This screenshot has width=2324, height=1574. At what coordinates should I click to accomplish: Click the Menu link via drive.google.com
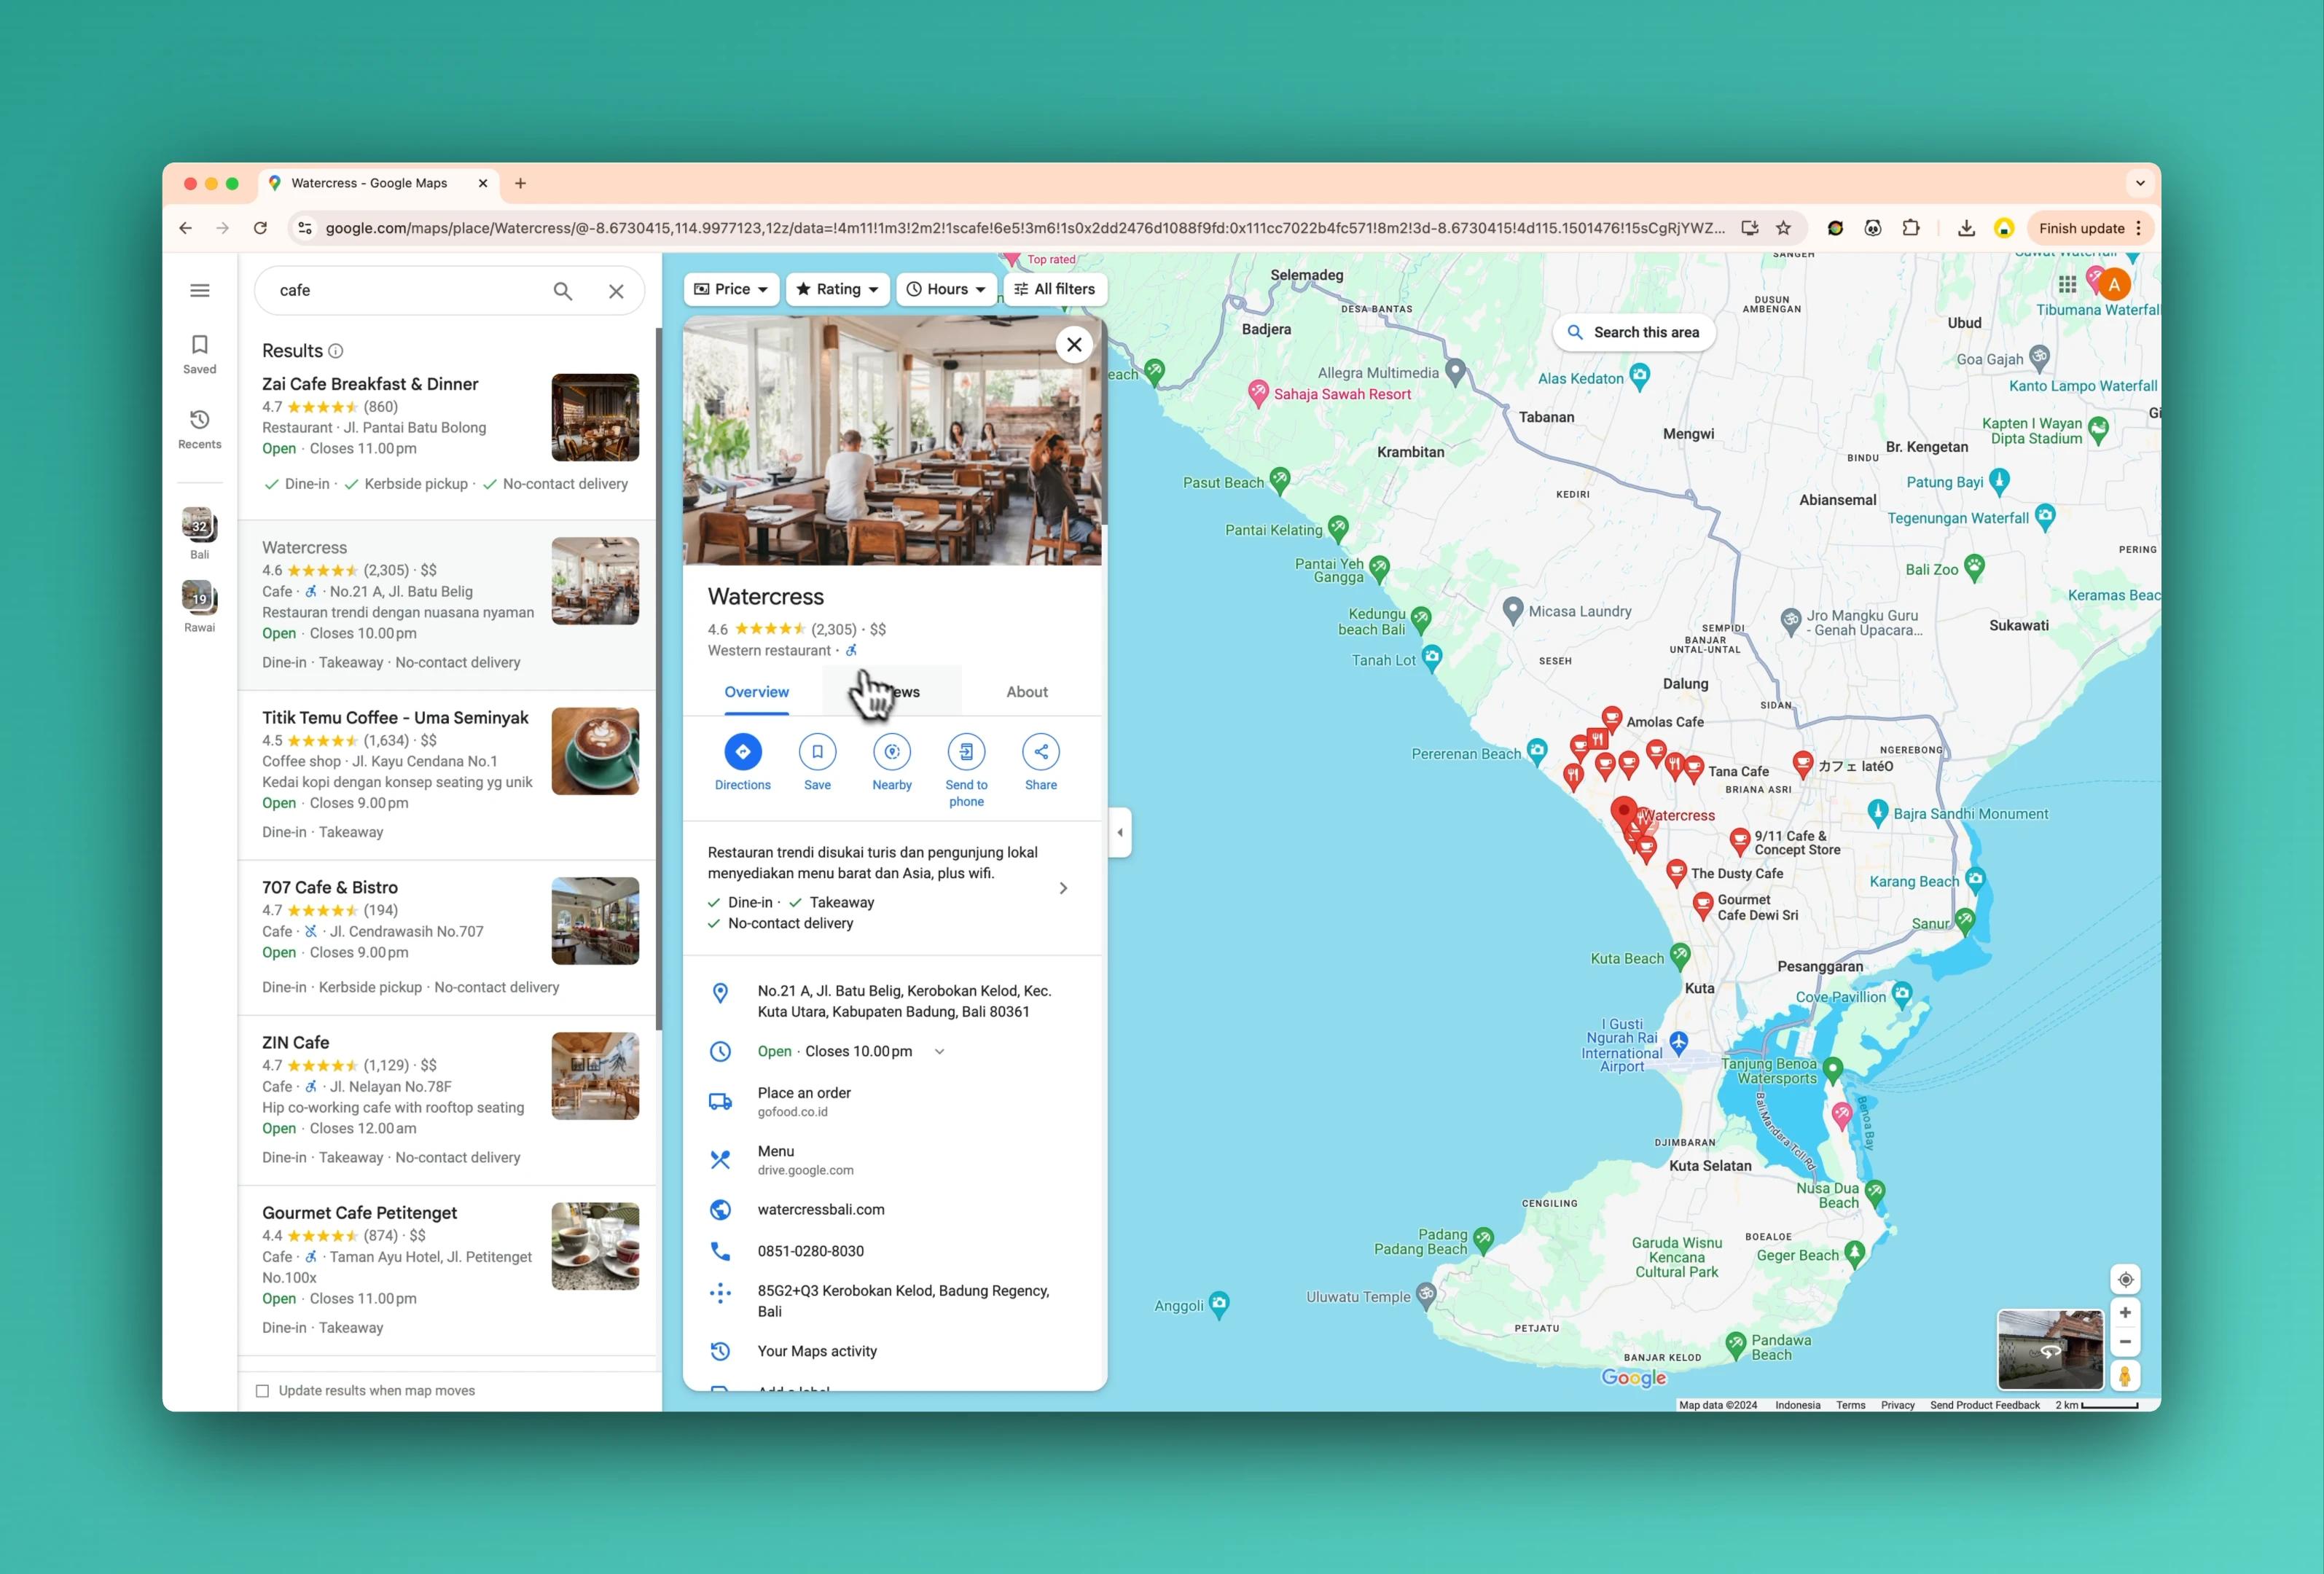[805, 1159]
